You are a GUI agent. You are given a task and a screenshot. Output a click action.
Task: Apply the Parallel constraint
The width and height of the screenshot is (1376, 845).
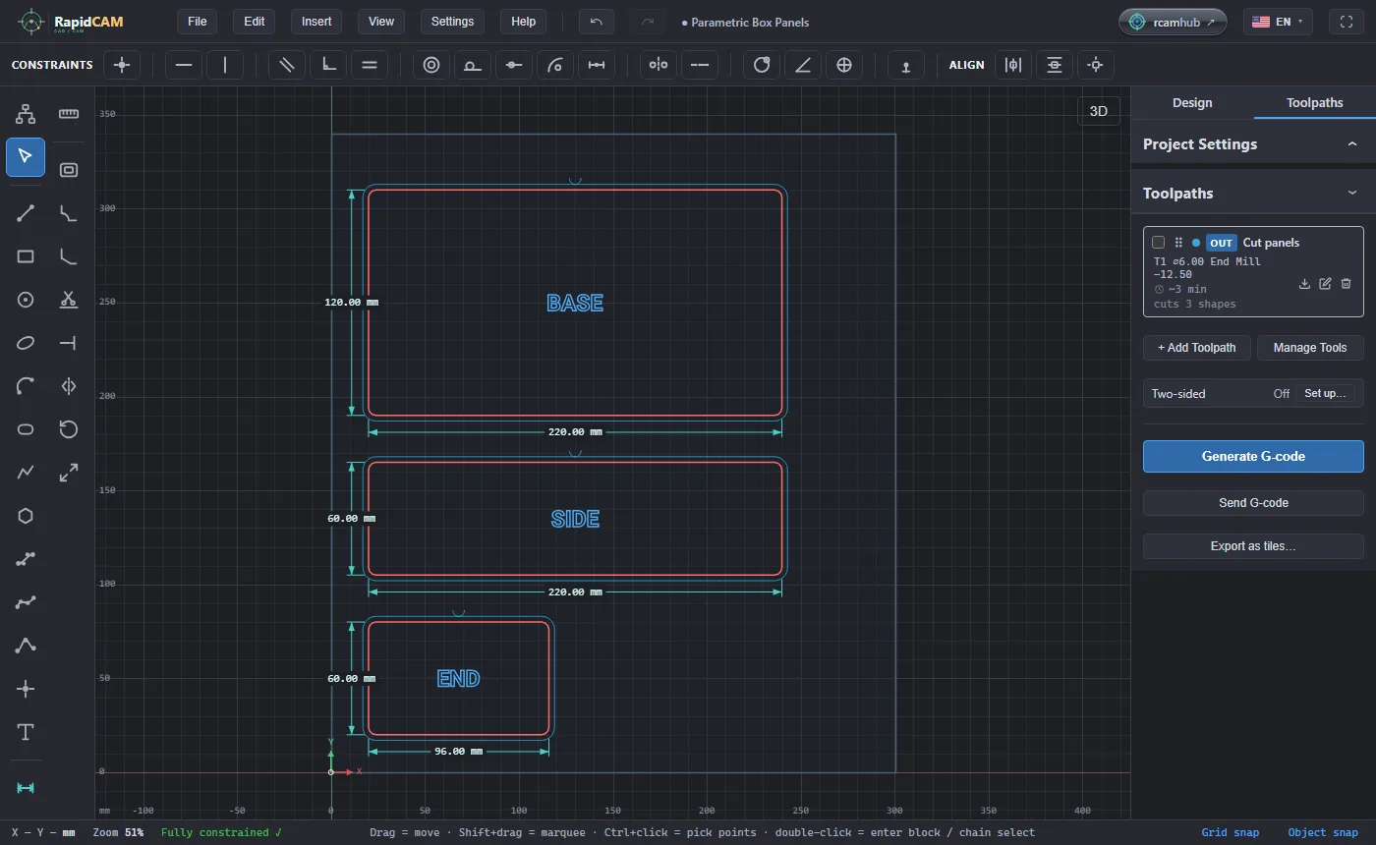[287, 65]
